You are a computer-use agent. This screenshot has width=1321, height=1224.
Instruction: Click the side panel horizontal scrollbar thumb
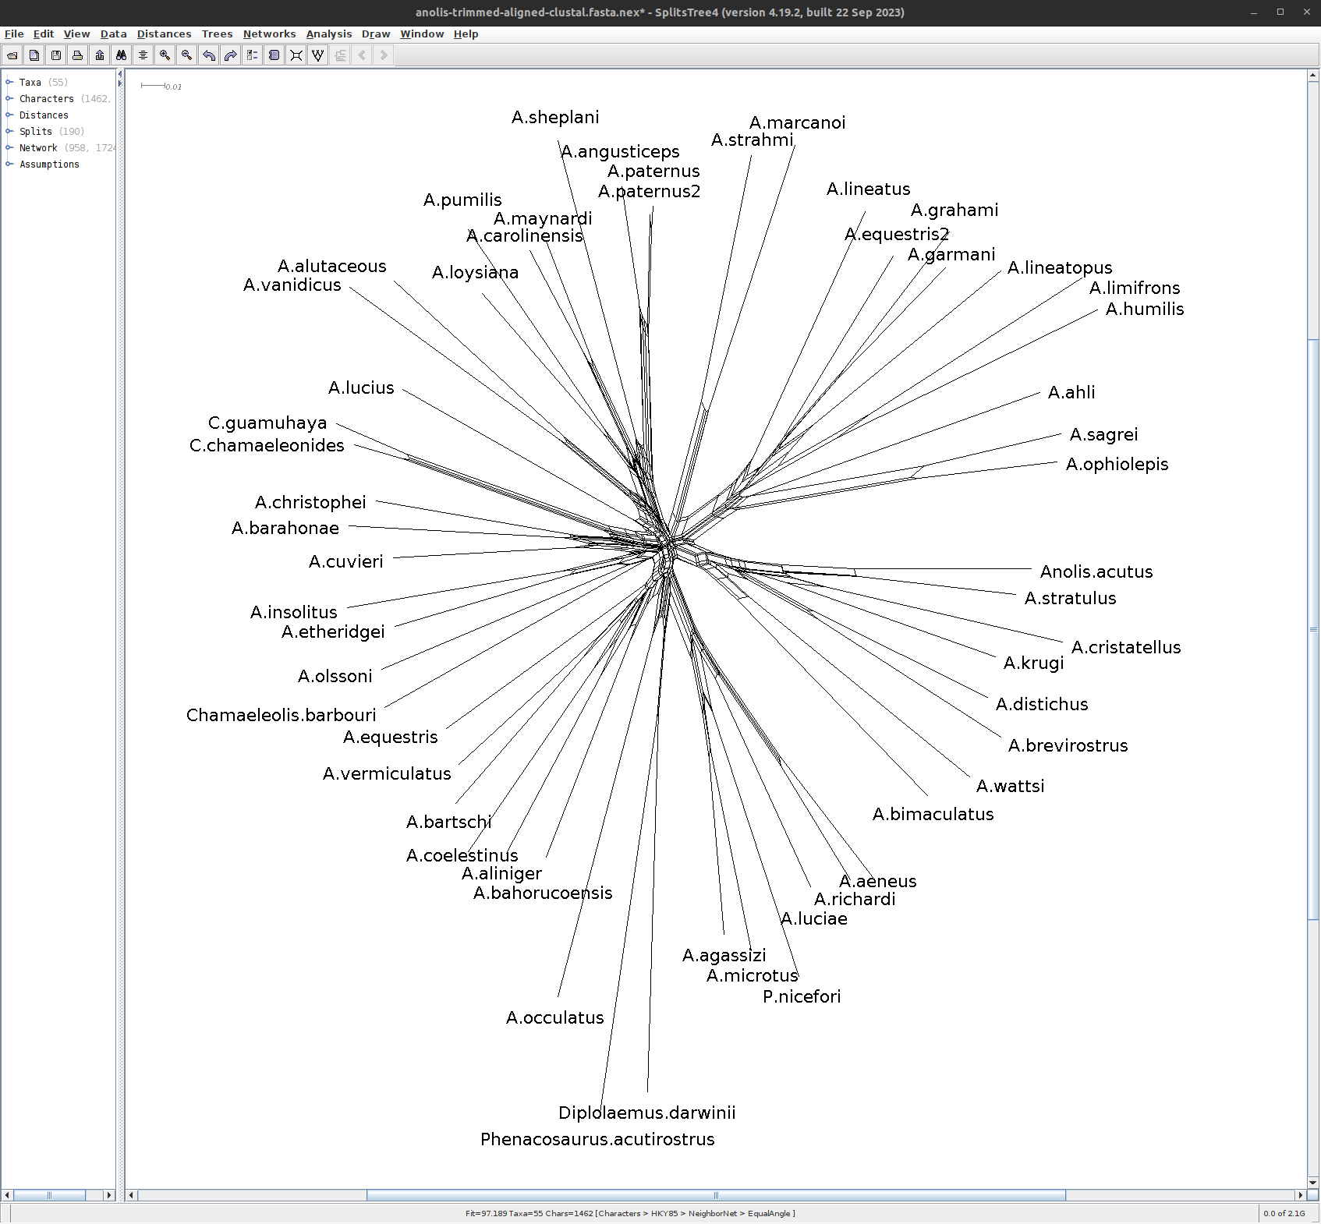click(x=50, y=1195)
